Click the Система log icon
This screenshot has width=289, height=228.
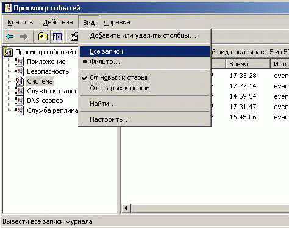[20, 81]
